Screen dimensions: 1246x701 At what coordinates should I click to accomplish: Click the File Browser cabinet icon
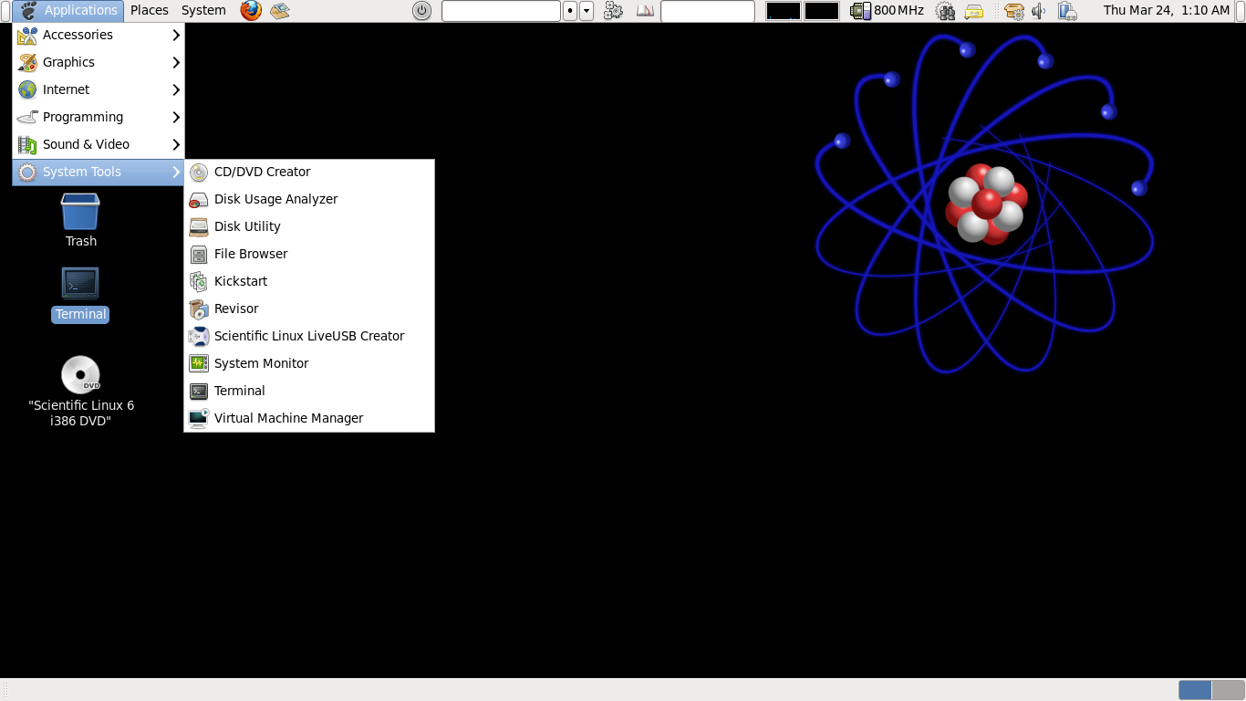point(199,254)
